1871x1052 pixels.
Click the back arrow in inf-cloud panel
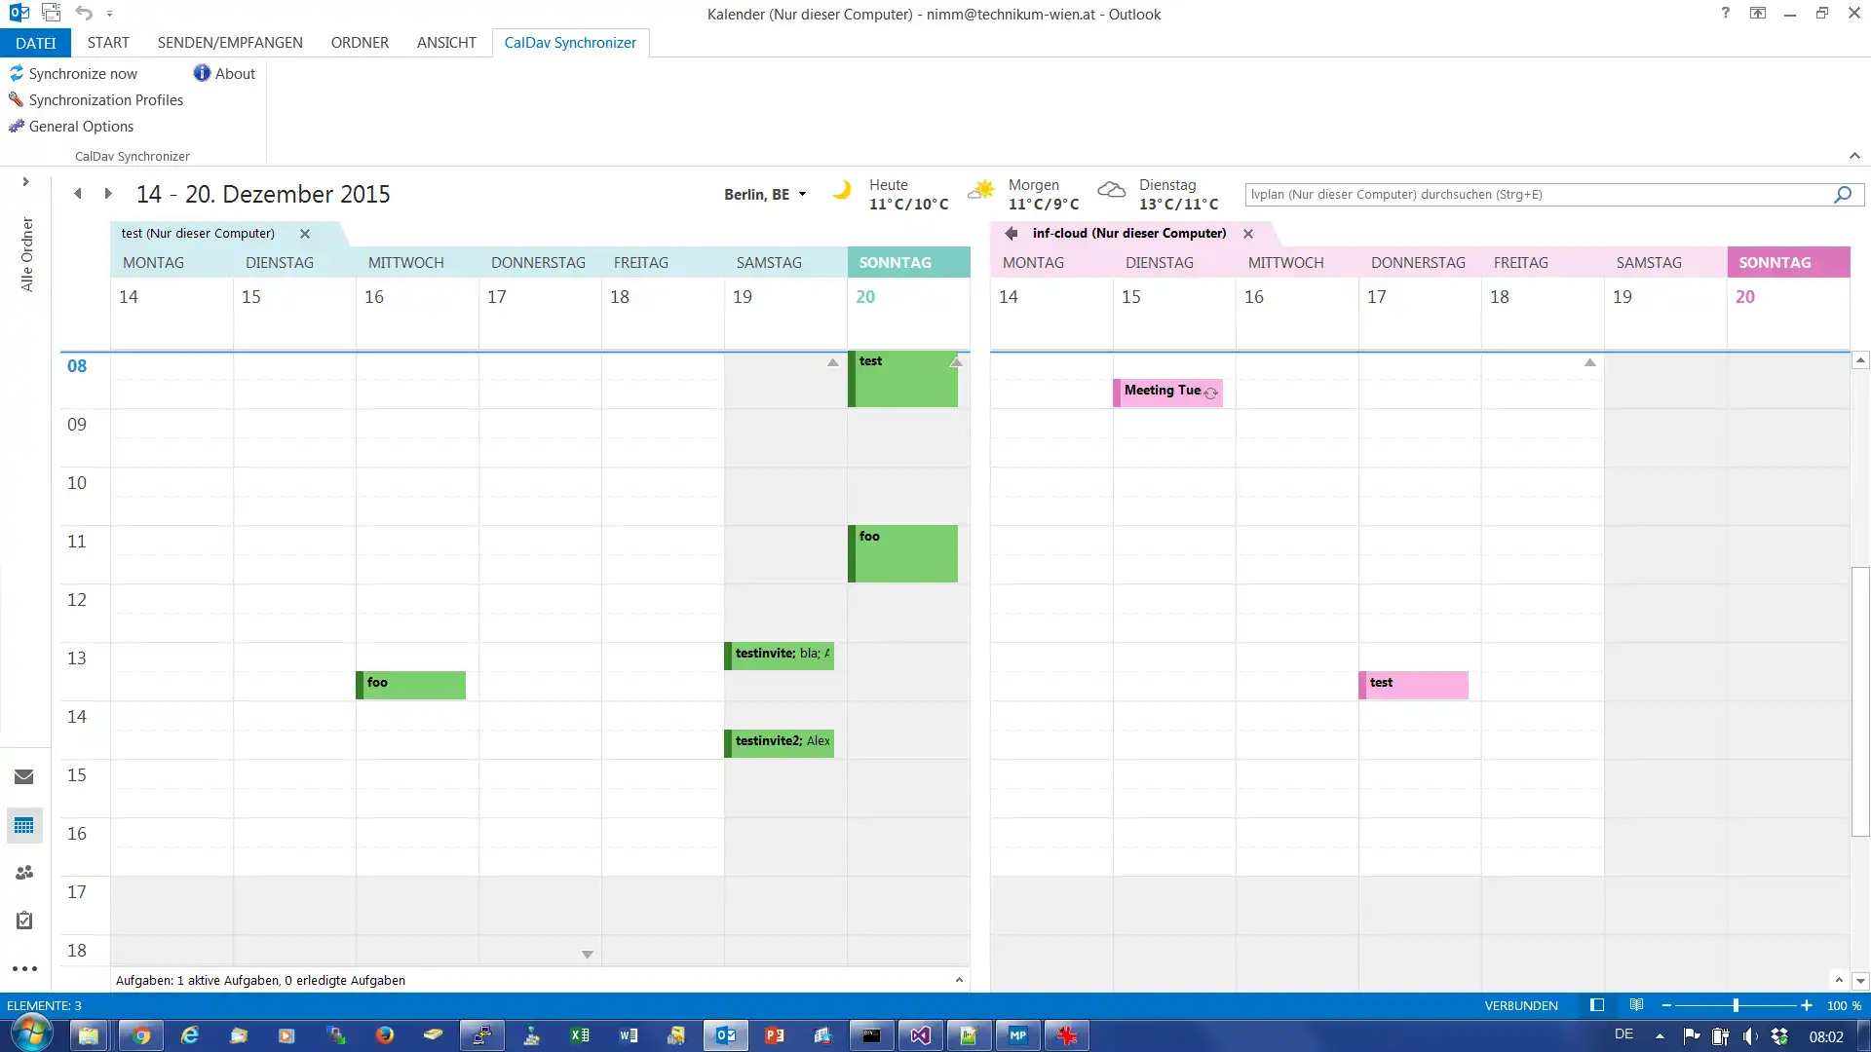coord(1012,233)
